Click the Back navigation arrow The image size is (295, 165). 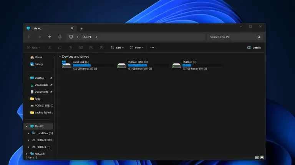coord(29,37)
